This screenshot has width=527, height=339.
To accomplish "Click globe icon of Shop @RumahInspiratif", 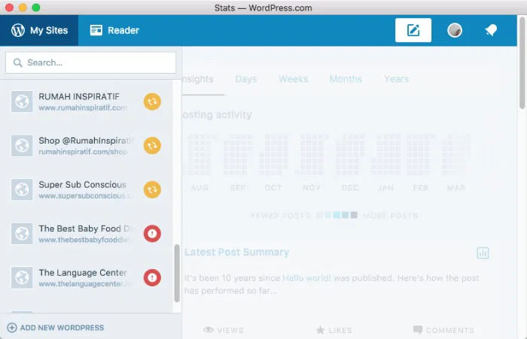I will (22, 146).
